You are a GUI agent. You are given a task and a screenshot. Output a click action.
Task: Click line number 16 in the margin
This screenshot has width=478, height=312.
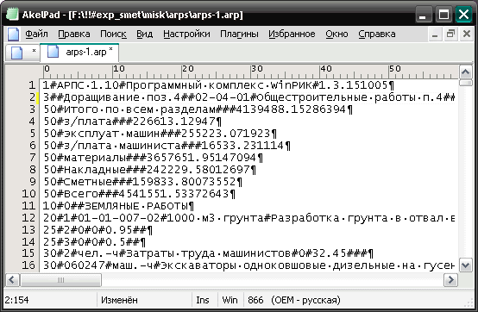[28, 265]
